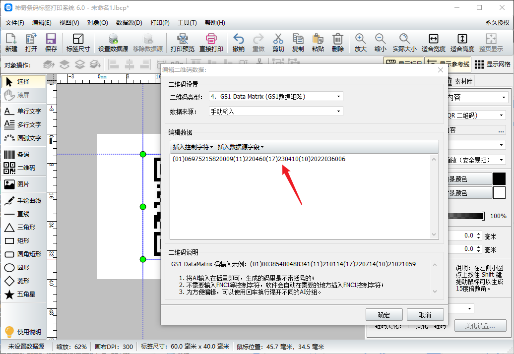Open the 安全易扫 scaling dropdown
This screenshot has width=514, height=354.
(477, 160)
